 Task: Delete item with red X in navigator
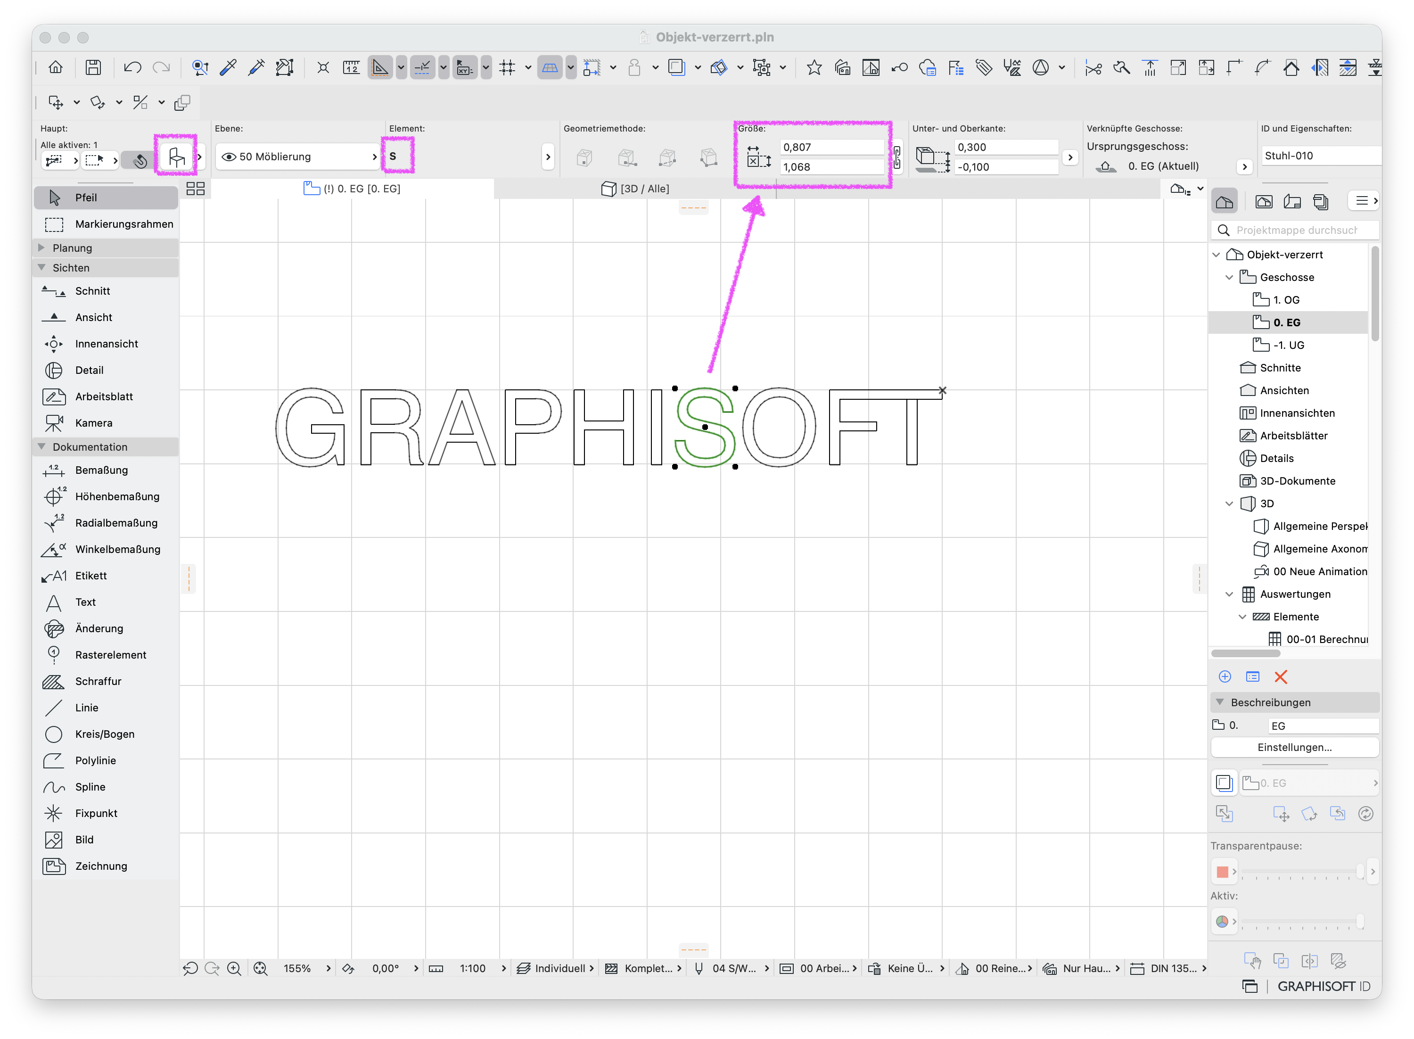1282,677
